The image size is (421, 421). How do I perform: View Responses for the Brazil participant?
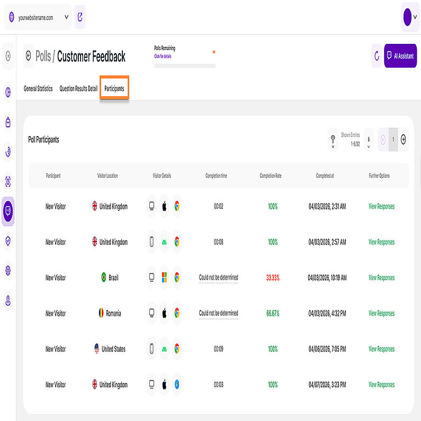tap(381, 277)
